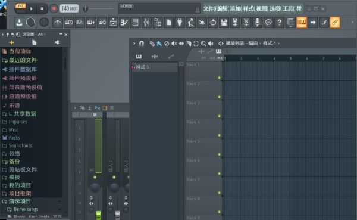Toggle the 3-2-1 countdown icon
This screenshot has width=357, height=220.
click(80, 23)
